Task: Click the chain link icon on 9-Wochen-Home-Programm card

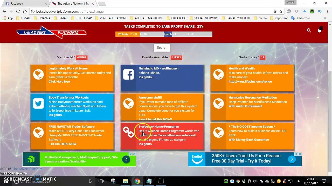Action: tap(128, 132)
